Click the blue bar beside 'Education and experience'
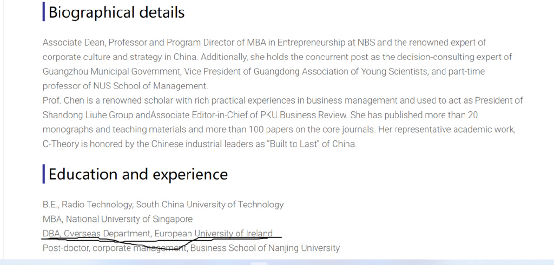554x265 pixels. (x=43, y=174)
